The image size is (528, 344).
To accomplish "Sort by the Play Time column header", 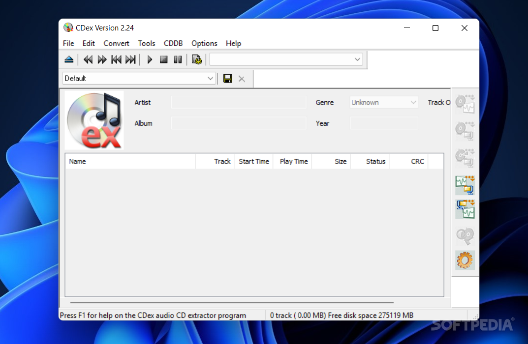I will pyautogui.click(x=292, y=161).
